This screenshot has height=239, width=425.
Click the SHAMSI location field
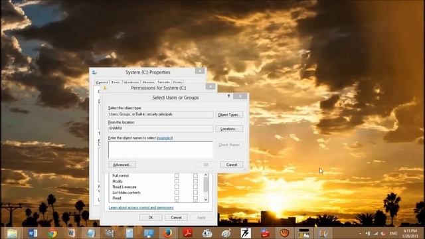161,128
